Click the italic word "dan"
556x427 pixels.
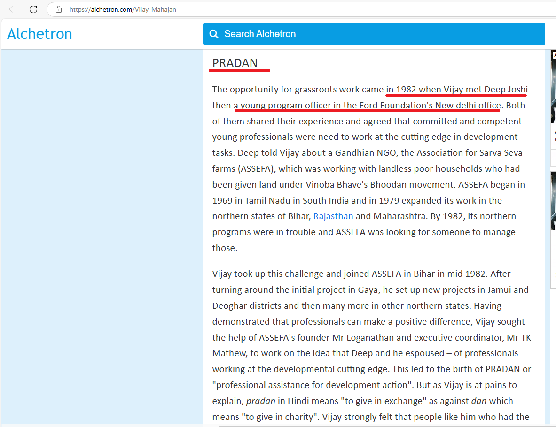point(479,401)
